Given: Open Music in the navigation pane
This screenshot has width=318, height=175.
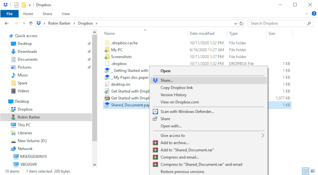Looking at the screenshot, I should click(23, 75).
